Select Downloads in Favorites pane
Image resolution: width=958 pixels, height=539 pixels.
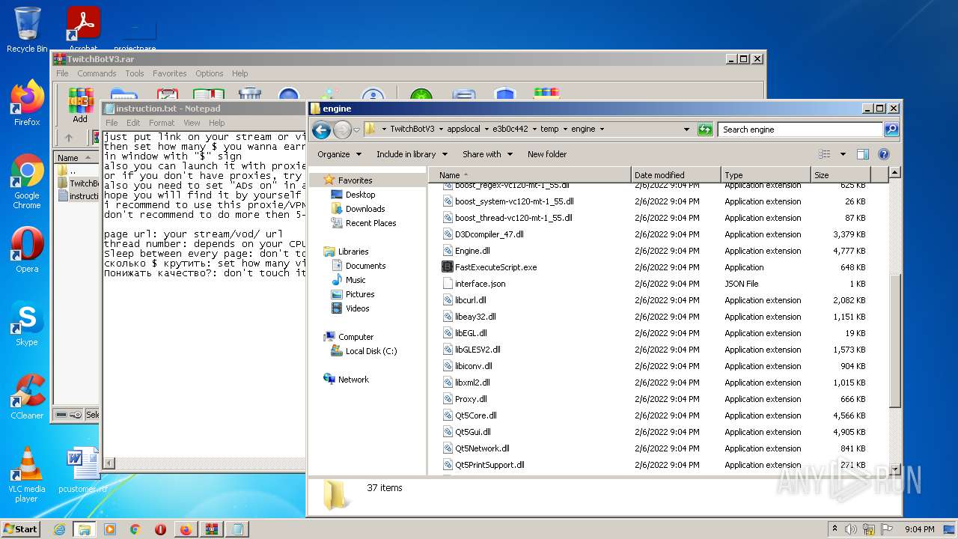(365, 209)
